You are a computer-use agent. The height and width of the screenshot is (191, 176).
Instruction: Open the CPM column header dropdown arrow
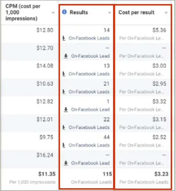(x=53, y=13)
